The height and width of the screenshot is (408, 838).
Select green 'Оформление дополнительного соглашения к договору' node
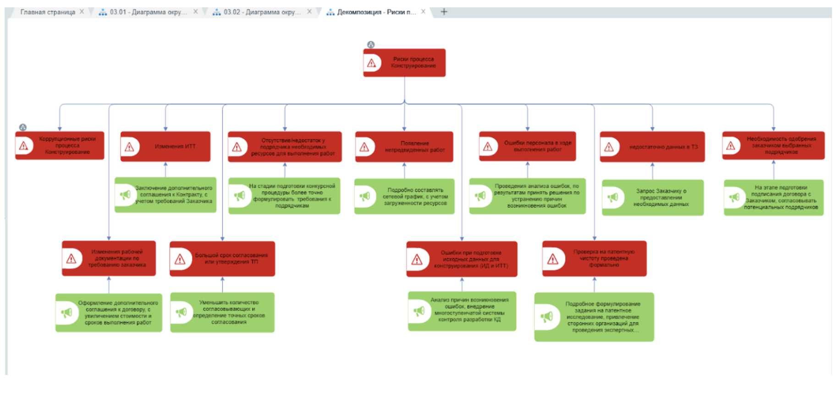[118, 313]
